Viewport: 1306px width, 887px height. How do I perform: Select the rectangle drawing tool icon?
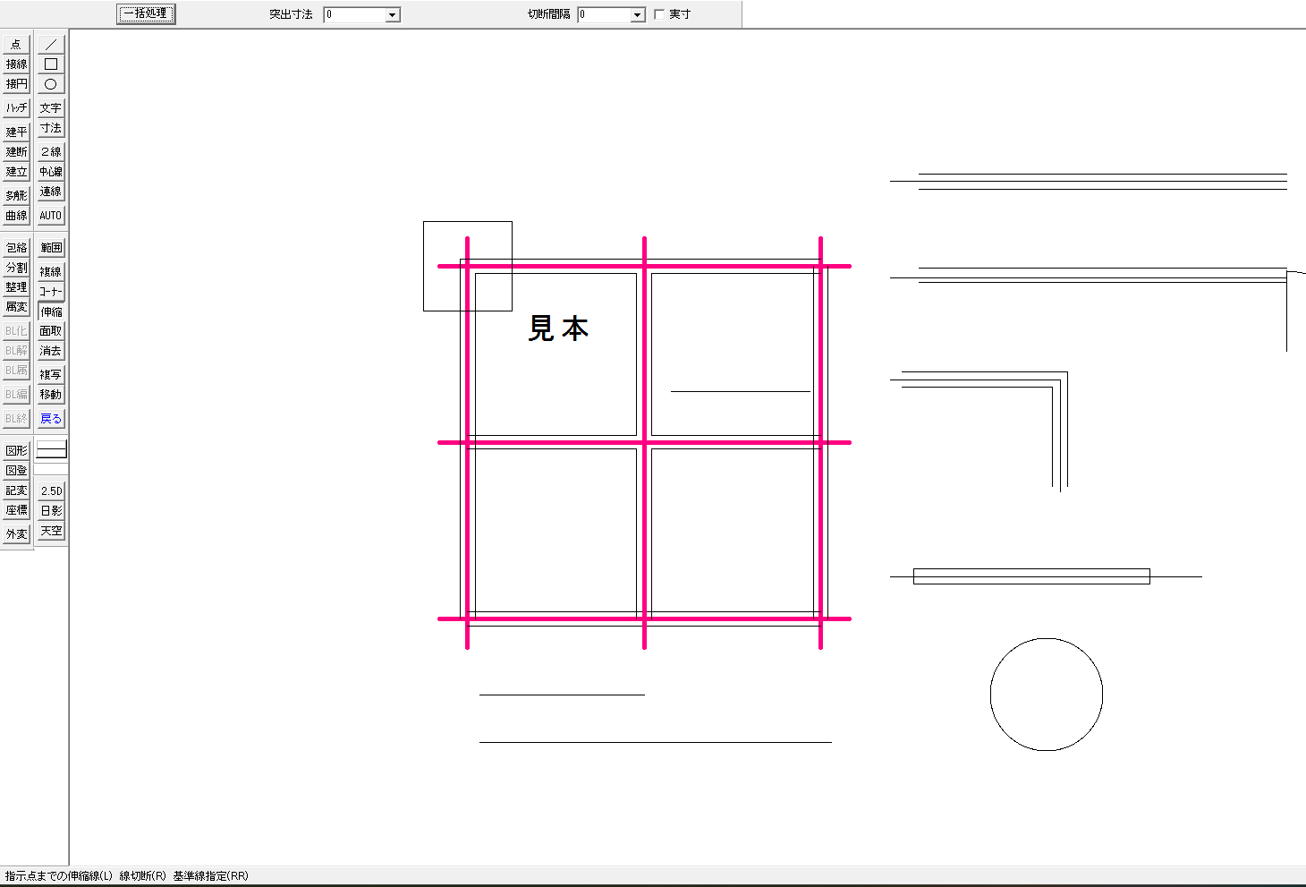pyautogui.click(x=51, y=64)
